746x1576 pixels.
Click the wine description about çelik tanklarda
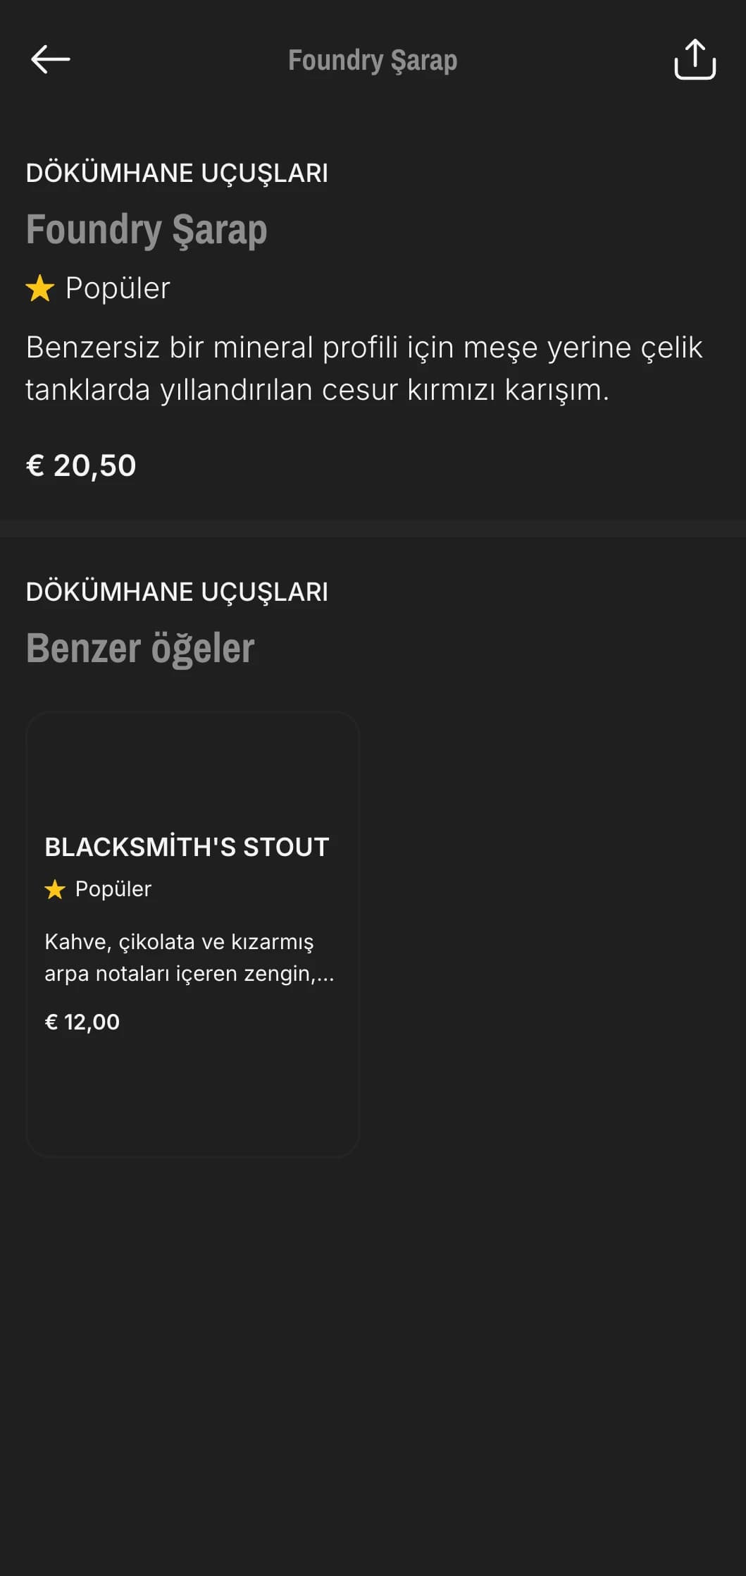[x=364, y=368]
